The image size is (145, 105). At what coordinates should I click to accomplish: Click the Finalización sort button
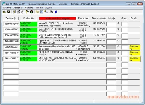[x=29, y=18]
